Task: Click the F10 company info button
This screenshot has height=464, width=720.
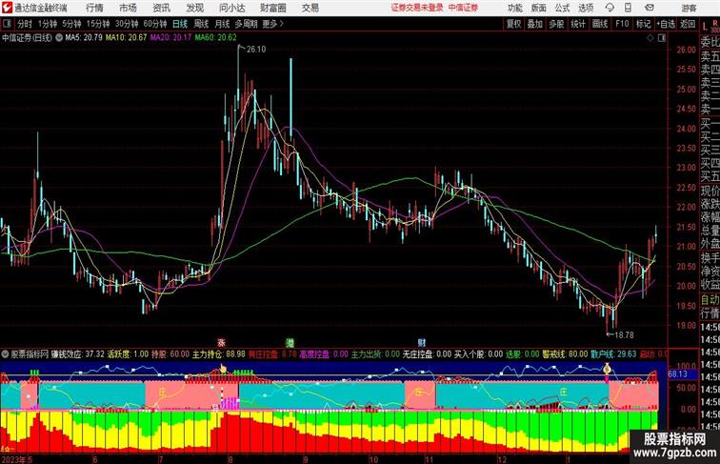Action: (x=622, y=24)
